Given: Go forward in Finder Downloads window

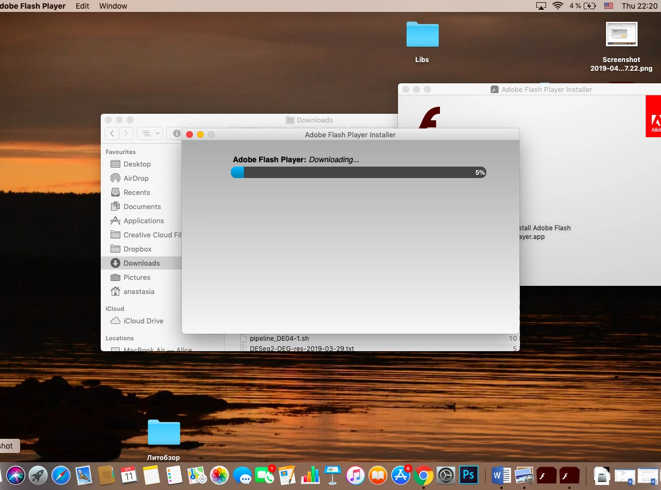Looking at the screenshot, I should [126, 133].
